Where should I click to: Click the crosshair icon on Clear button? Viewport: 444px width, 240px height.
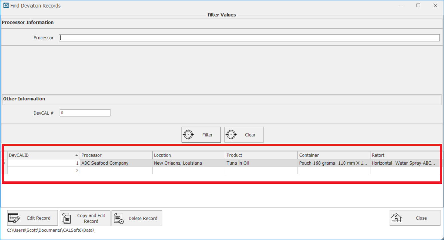pyautogui.click(x=231, y=135)
